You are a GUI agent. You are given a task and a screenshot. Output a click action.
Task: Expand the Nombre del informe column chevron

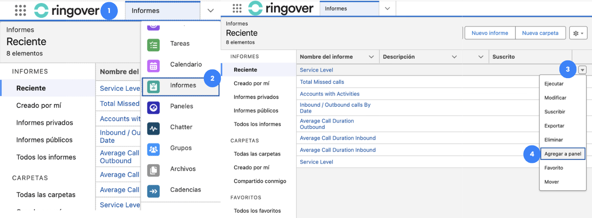click(x=371, y=57)
